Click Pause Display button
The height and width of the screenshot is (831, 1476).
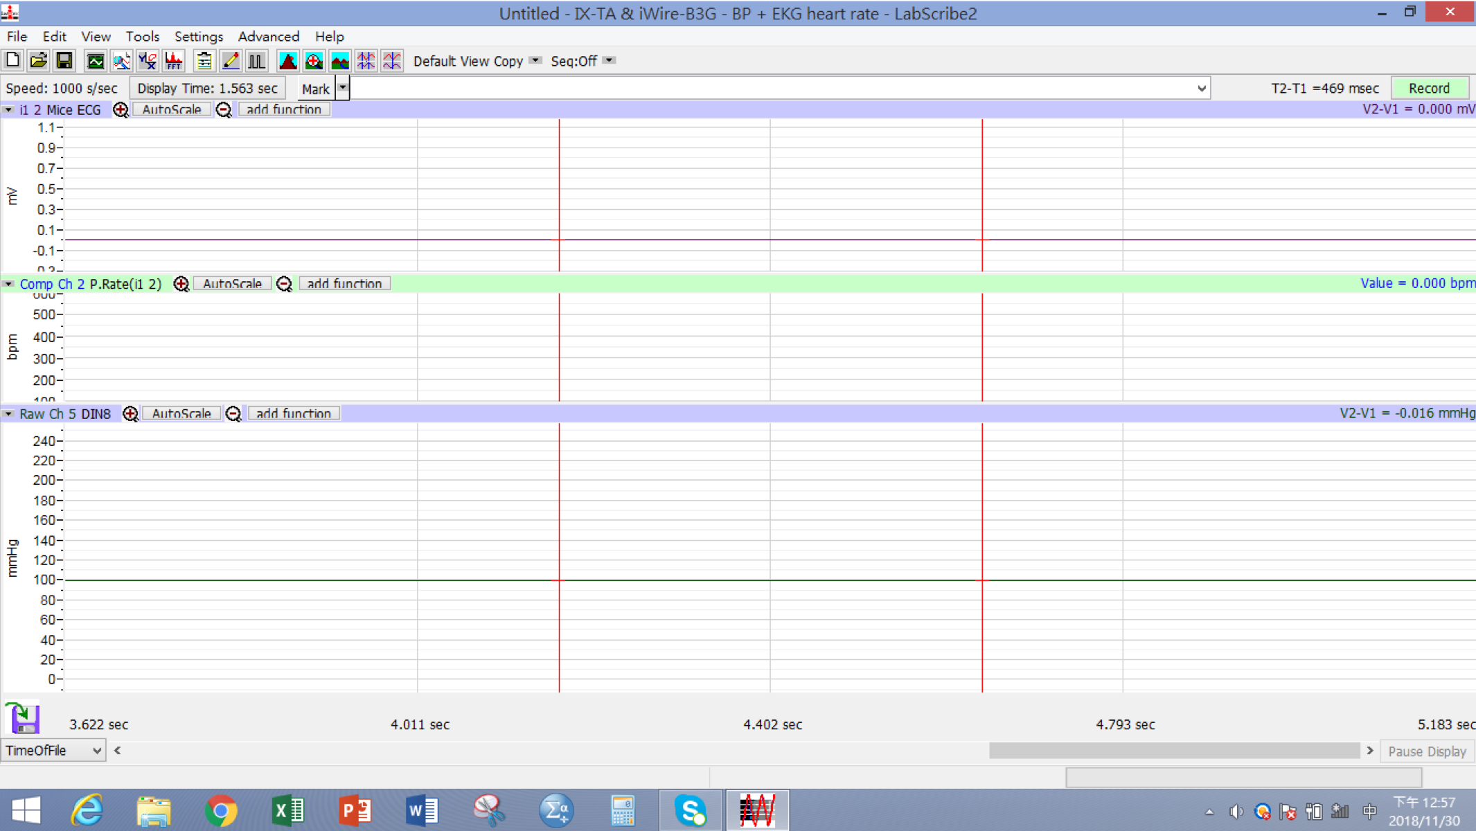pos(1427,751)
